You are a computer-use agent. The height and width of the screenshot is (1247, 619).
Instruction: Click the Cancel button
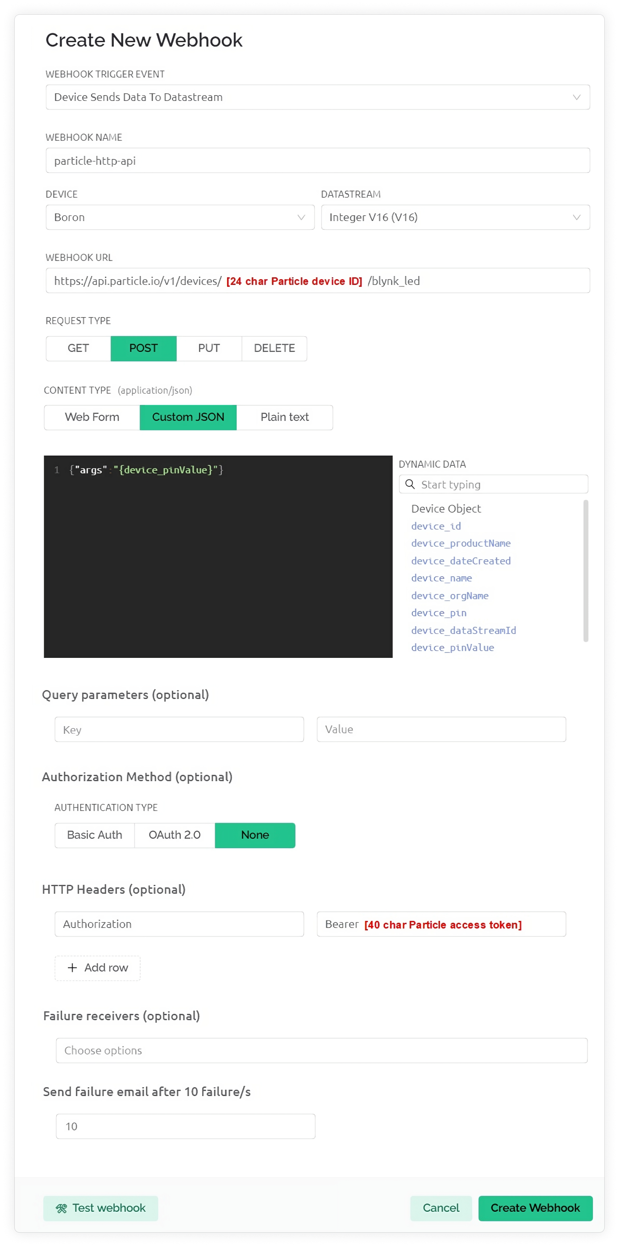(x=440, y=1208)
